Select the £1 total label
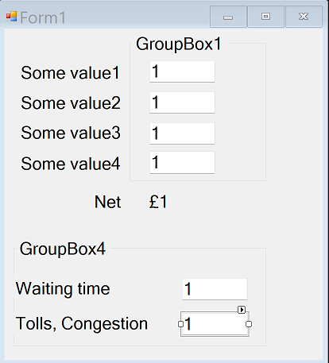Image resolution: width=329 pixels, height=363 pixels. (158, 202)
